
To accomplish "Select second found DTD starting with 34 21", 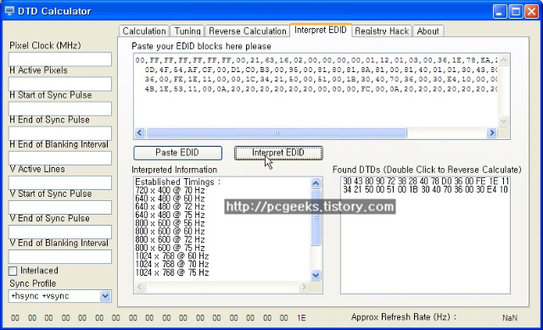I will (x=426, y=189).
